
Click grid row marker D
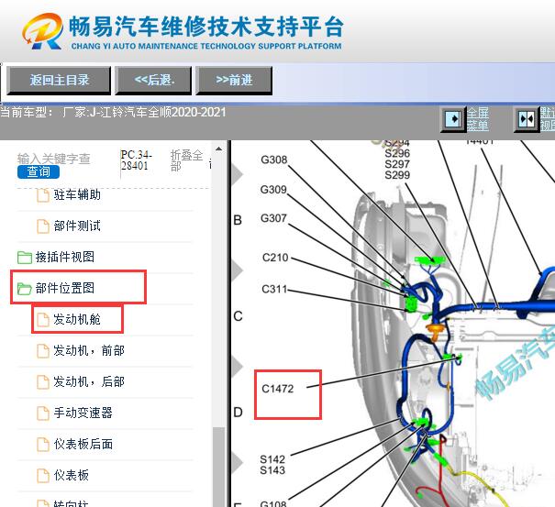click(x=238, y=413)
